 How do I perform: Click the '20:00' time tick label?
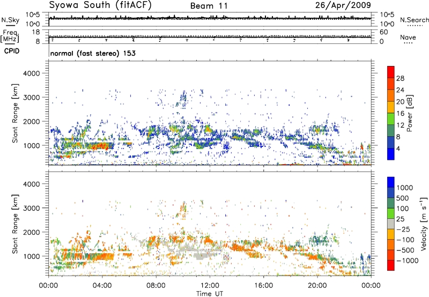click(317, 286)
